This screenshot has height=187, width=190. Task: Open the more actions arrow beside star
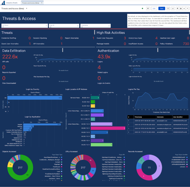pyautogui.click(x=188, y=8)
